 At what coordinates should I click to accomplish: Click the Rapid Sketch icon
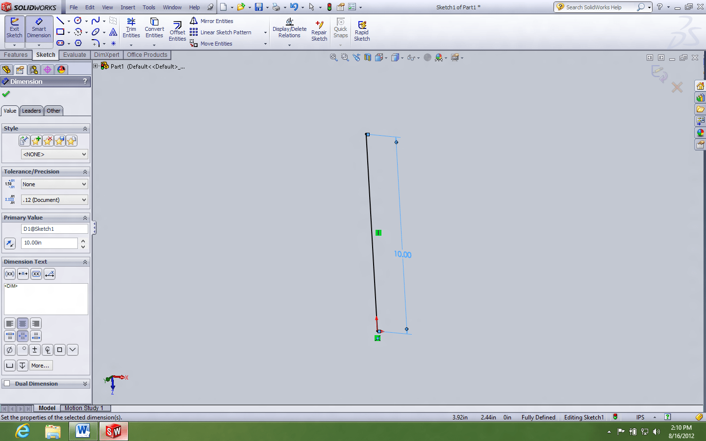362,31
